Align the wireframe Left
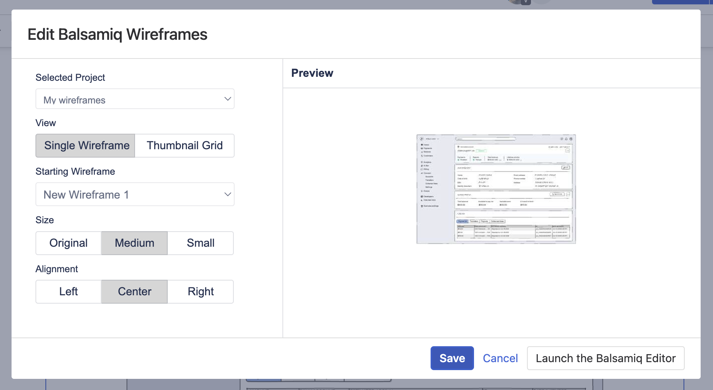The width and height of the screenshot is (713, 390). pyautogui.click(x=69, y=292)
